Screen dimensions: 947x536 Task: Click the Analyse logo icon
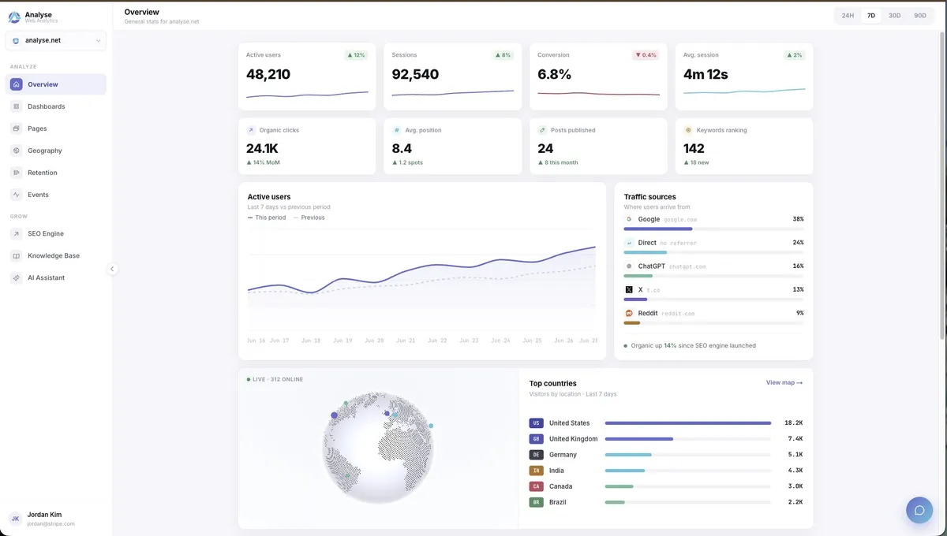point(14,17)
